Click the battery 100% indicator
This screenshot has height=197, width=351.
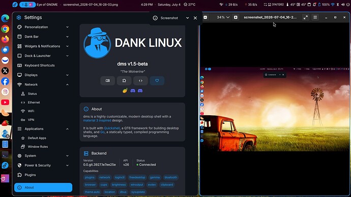click(x=324, y=5)
